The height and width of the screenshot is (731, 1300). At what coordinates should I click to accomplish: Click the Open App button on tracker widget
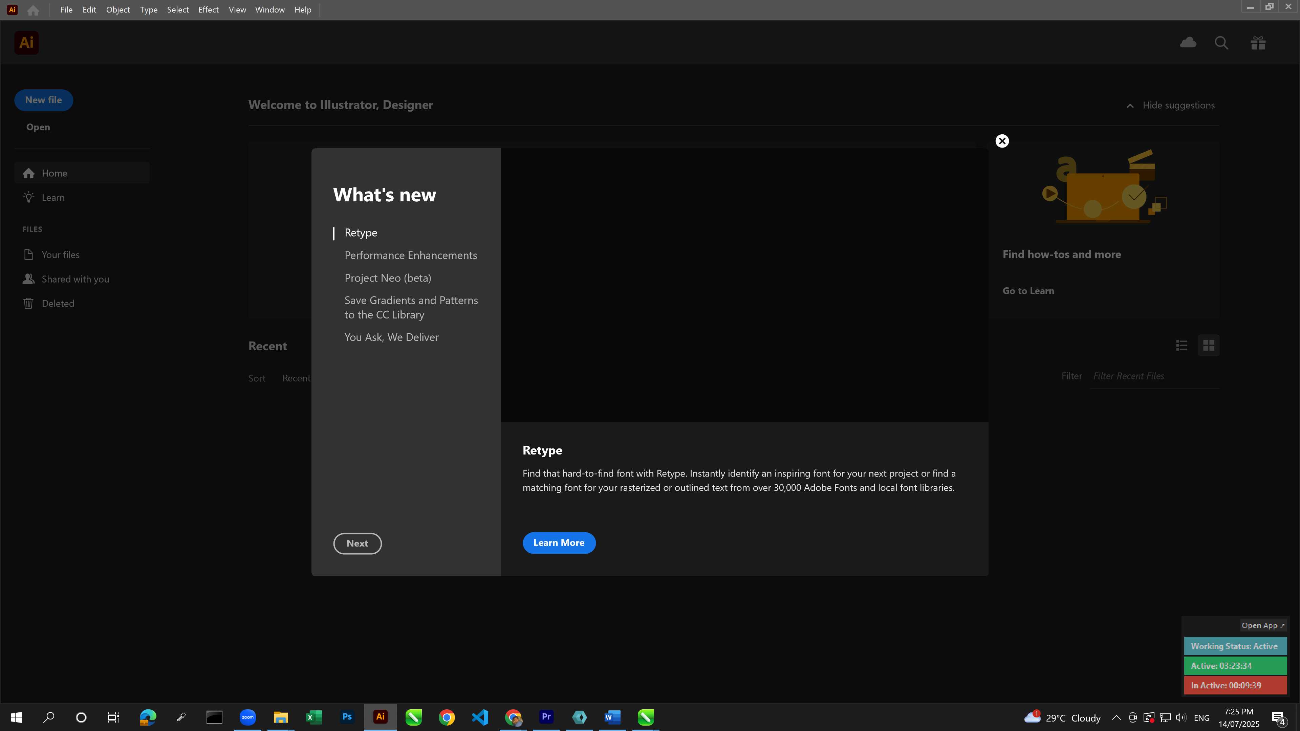coord(1263,625)
